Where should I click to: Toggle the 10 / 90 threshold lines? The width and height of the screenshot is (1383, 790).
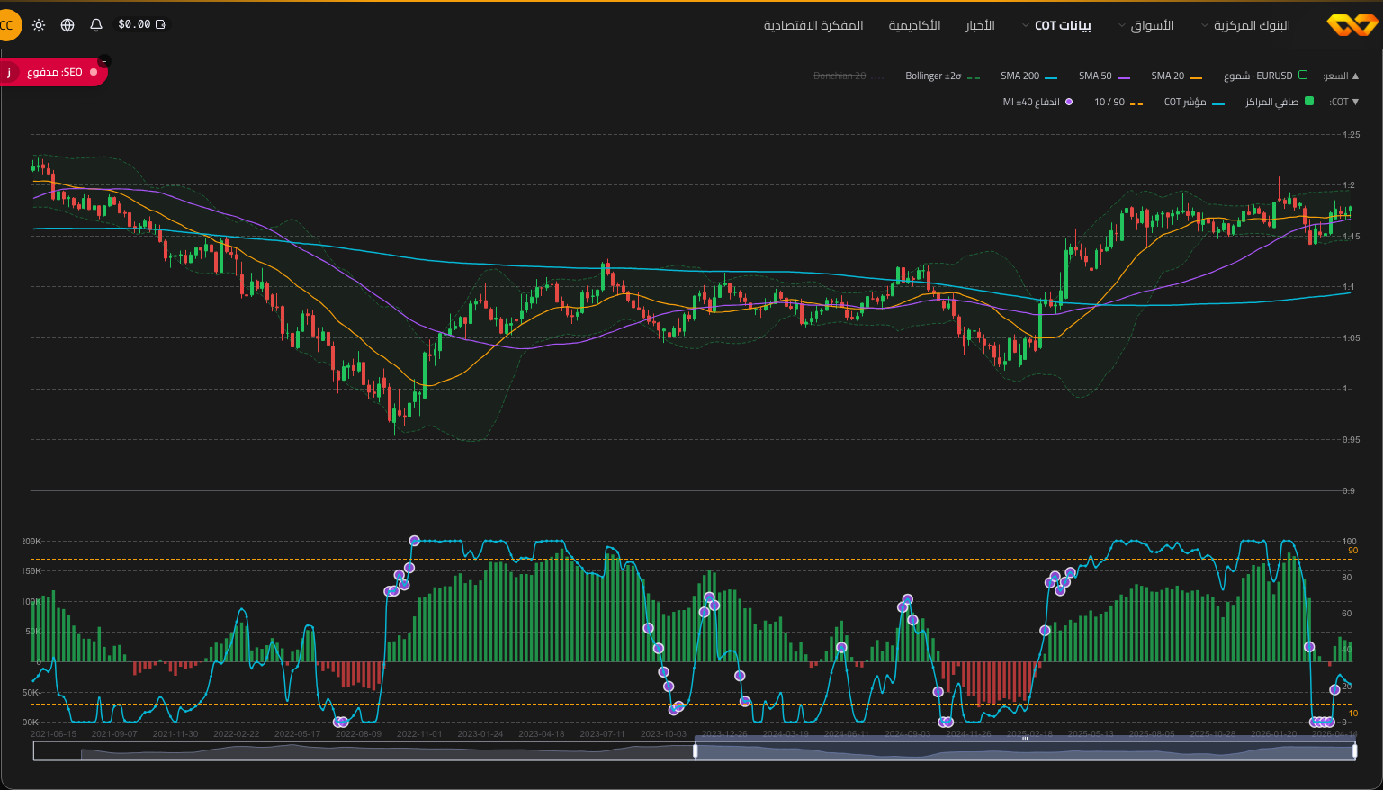[1118, 102]
